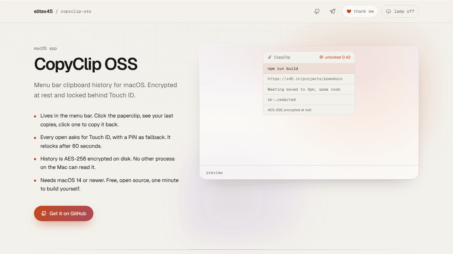Open the elitex45 profile link
This screenshot has height=254, width=453.
(43, 11)
